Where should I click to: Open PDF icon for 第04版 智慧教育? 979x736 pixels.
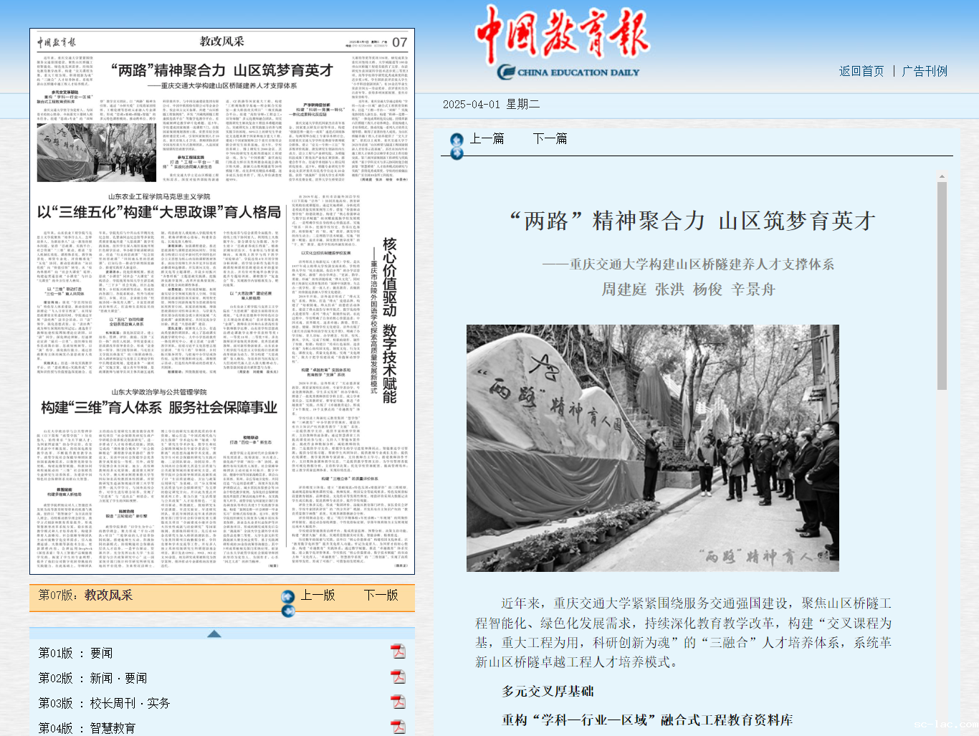(x=398, y=727)
